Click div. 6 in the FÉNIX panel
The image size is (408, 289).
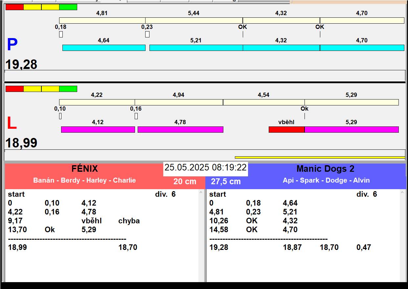(165, 194)
